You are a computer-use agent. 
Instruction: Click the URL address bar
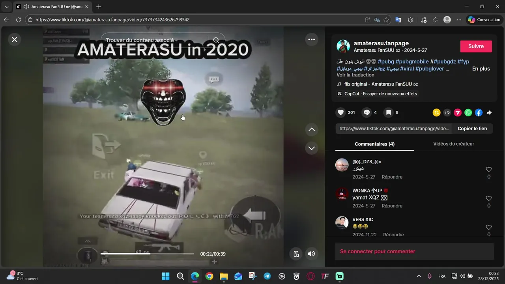[x=197, y=20]
